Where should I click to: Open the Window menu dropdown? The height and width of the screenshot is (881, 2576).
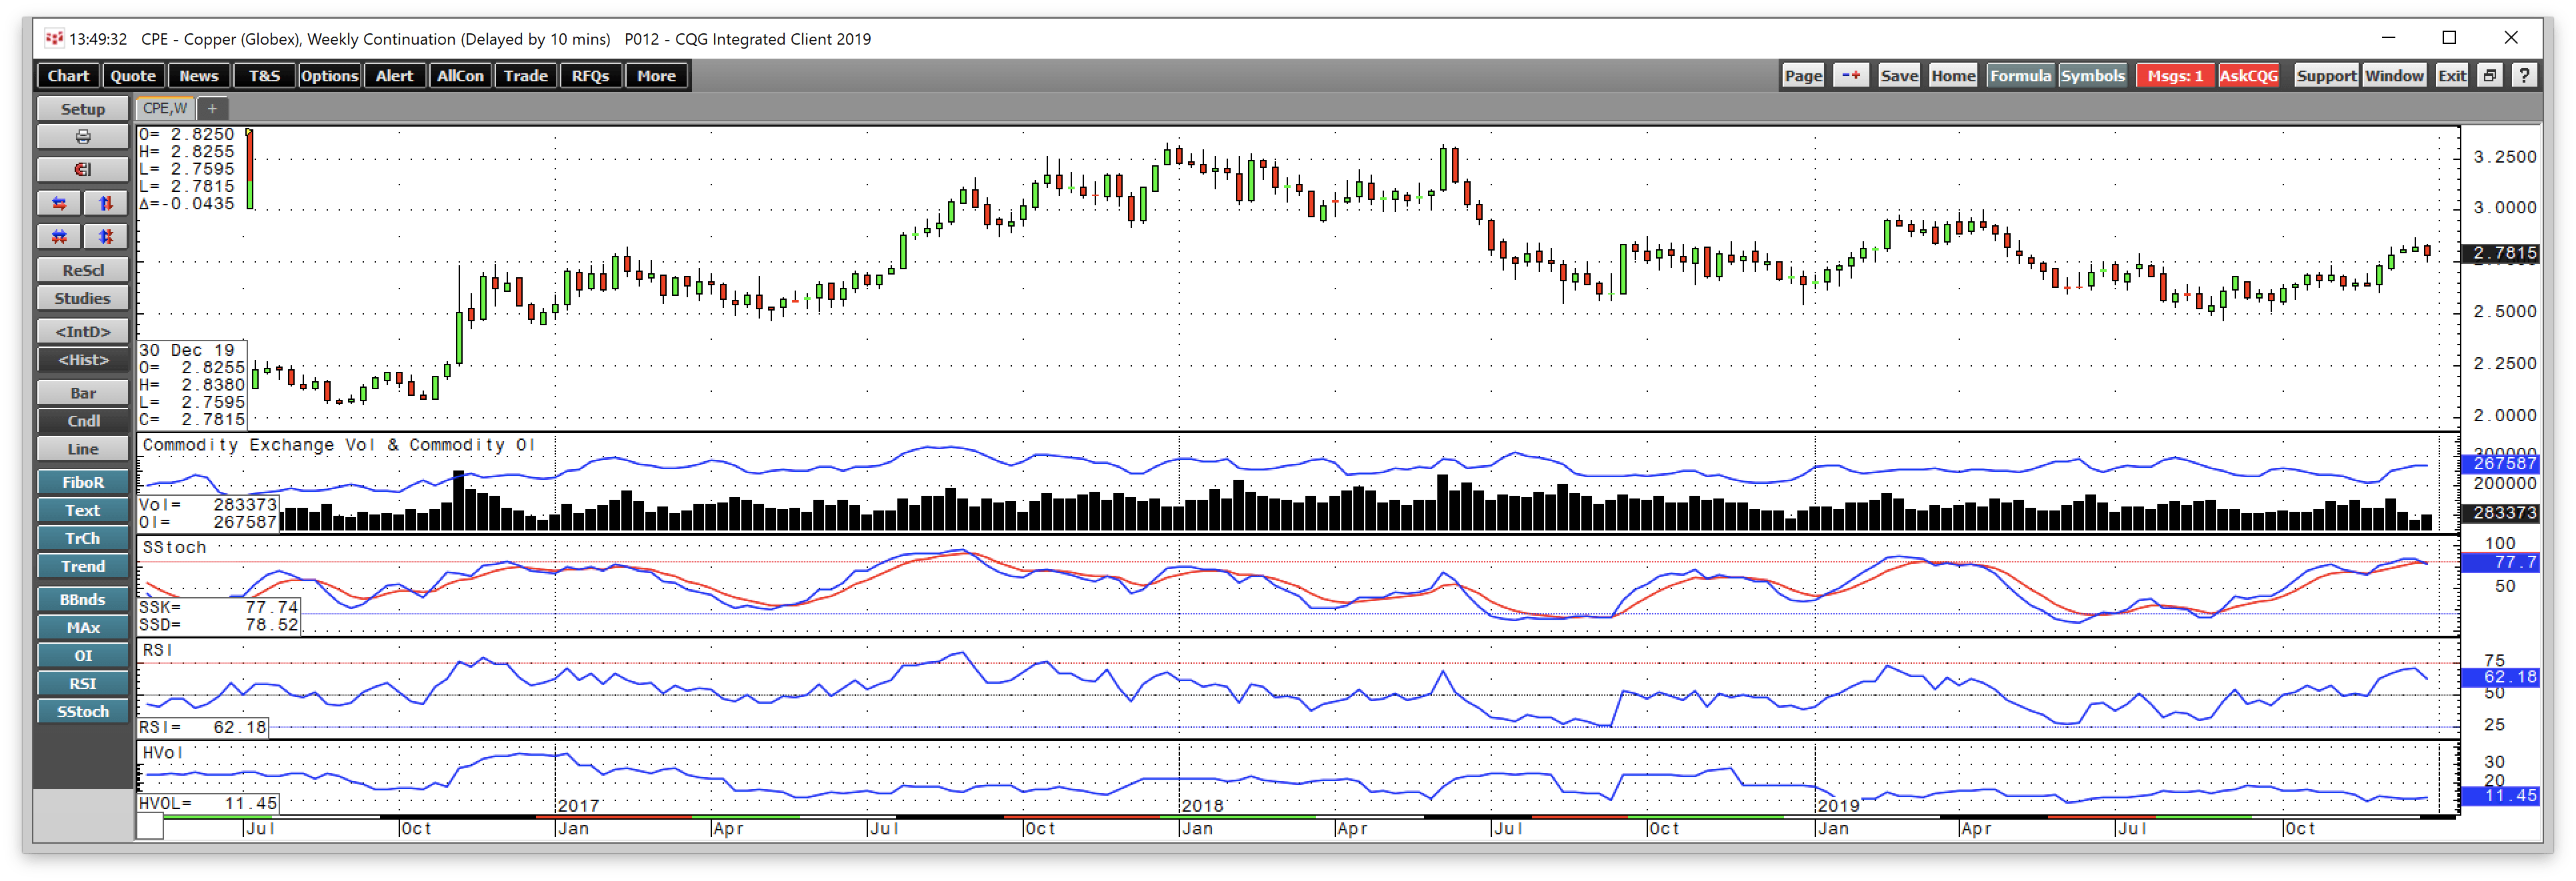pyautogui.click(x=2394, y=76)
